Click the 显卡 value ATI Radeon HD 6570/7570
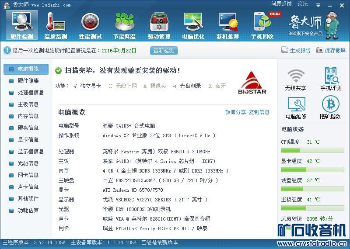 [133, 190]
